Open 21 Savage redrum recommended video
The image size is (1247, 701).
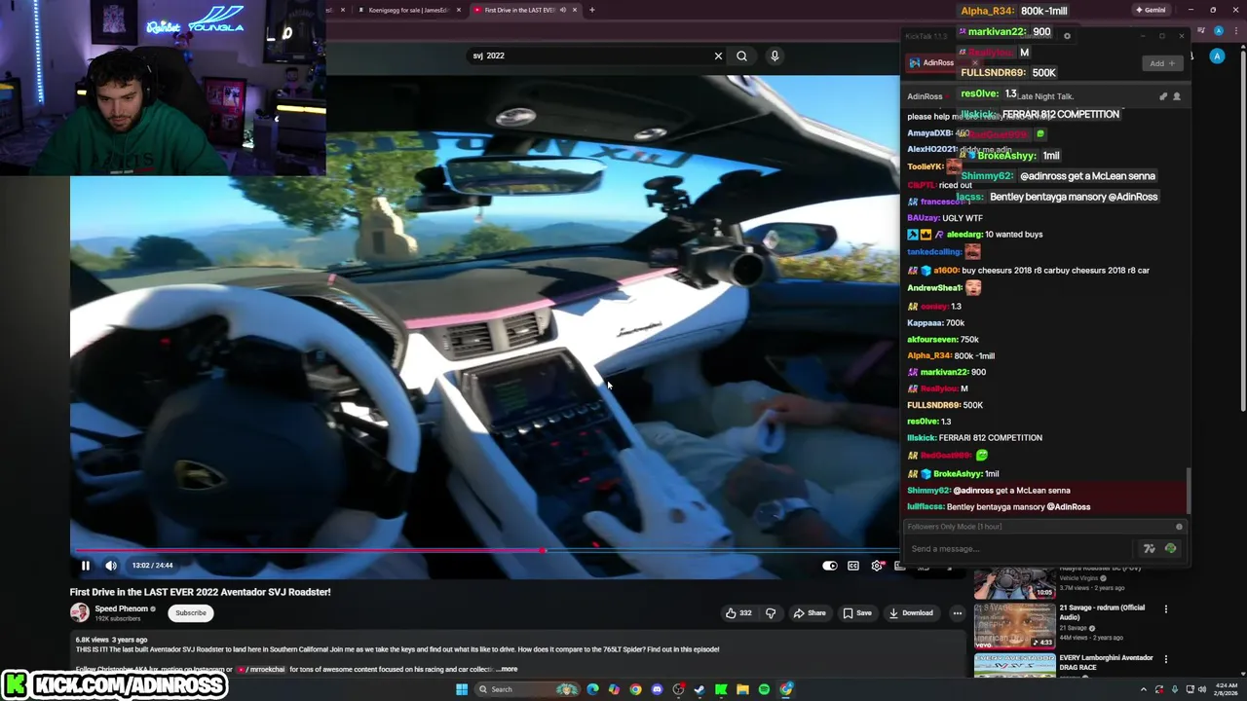coord(1014,625)
